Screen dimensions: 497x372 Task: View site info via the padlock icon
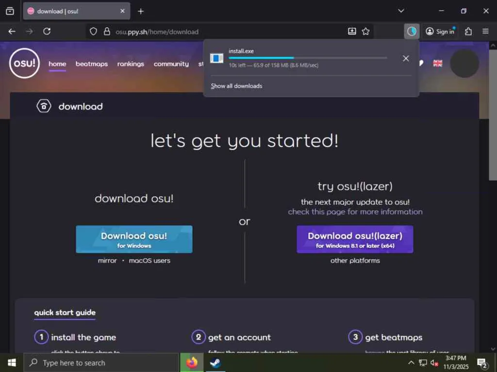pyautogui.click(x=107, y=31)
